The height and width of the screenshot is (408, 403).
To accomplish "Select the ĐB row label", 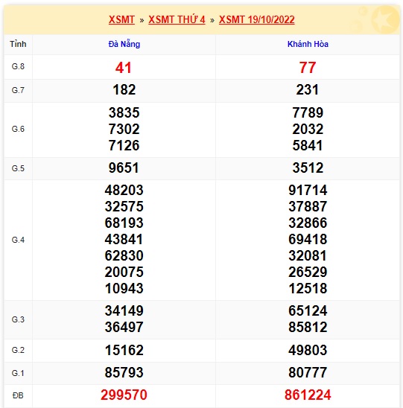I will pyautogui.click(x=18, y=395).
